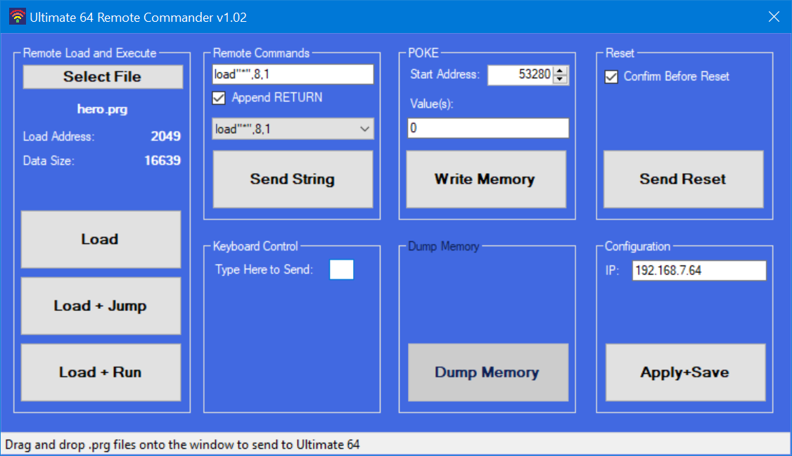
Task: Click into the remote command text field
Action: (x=293, y=75)
